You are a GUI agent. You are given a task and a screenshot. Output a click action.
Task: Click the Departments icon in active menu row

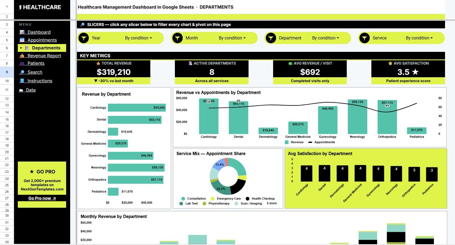click(27, 48)
